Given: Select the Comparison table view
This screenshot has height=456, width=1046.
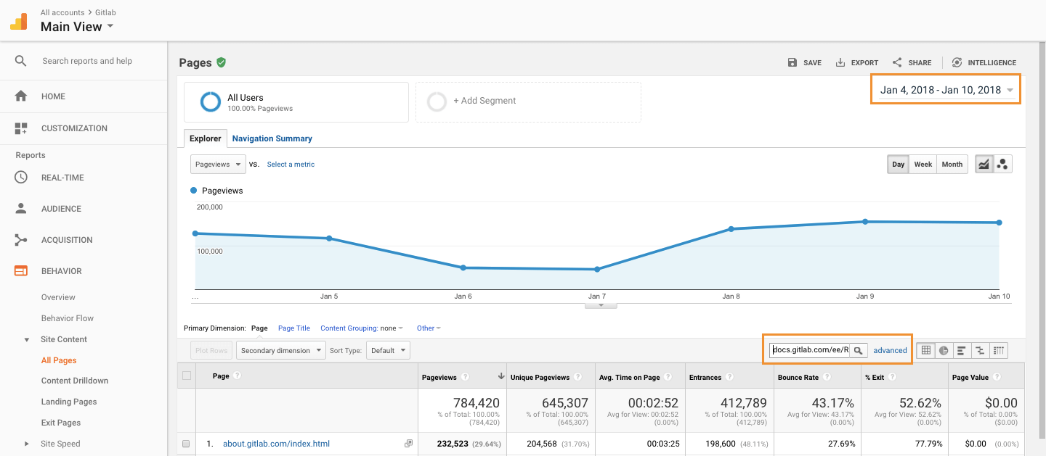Looking at the screenshot, I should [980, 350].
